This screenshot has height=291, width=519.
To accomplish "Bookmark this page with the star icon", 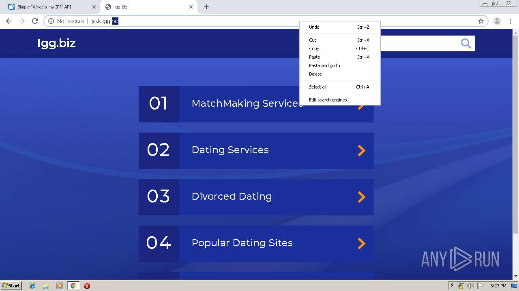I will [x=481, y=21].
